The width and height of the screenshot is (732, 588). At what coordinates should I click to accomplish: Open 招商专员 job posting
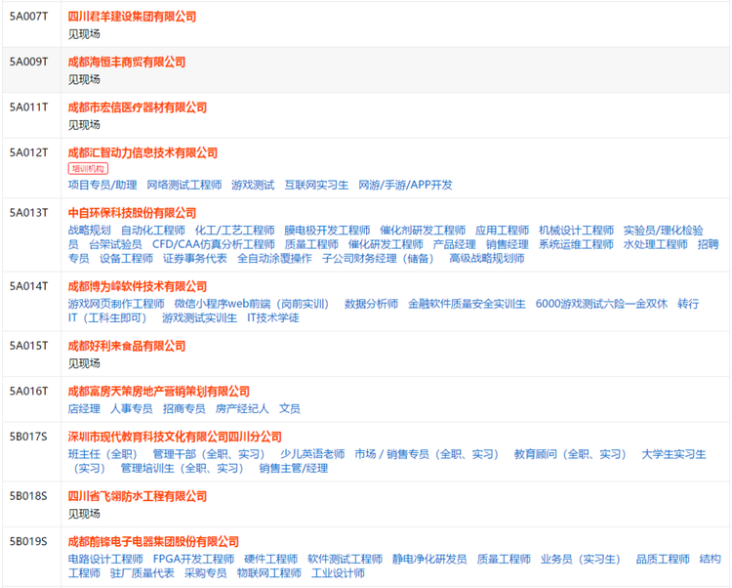coord(184,408)
